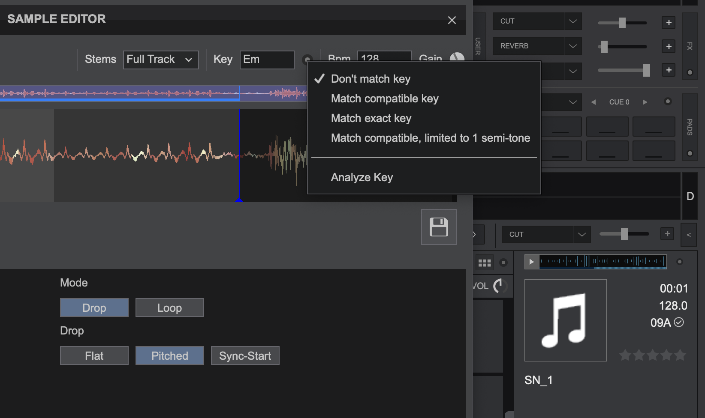Play the sample preview

pos(532,262)
